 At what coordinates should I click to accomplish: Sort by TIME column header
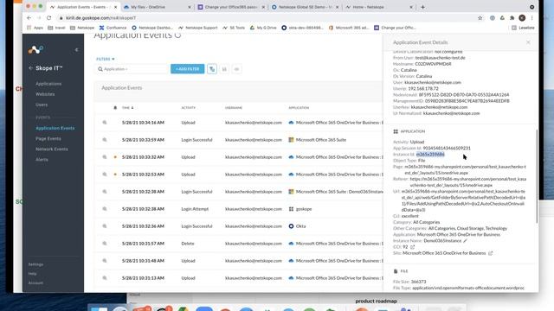127,107
